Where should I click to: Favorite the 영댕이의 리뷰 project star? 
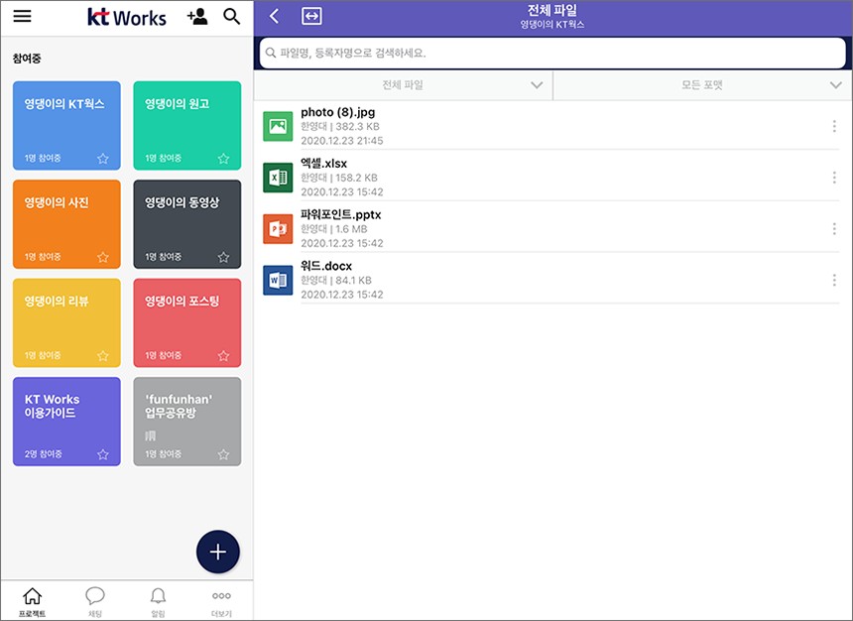tap(103, 356)
